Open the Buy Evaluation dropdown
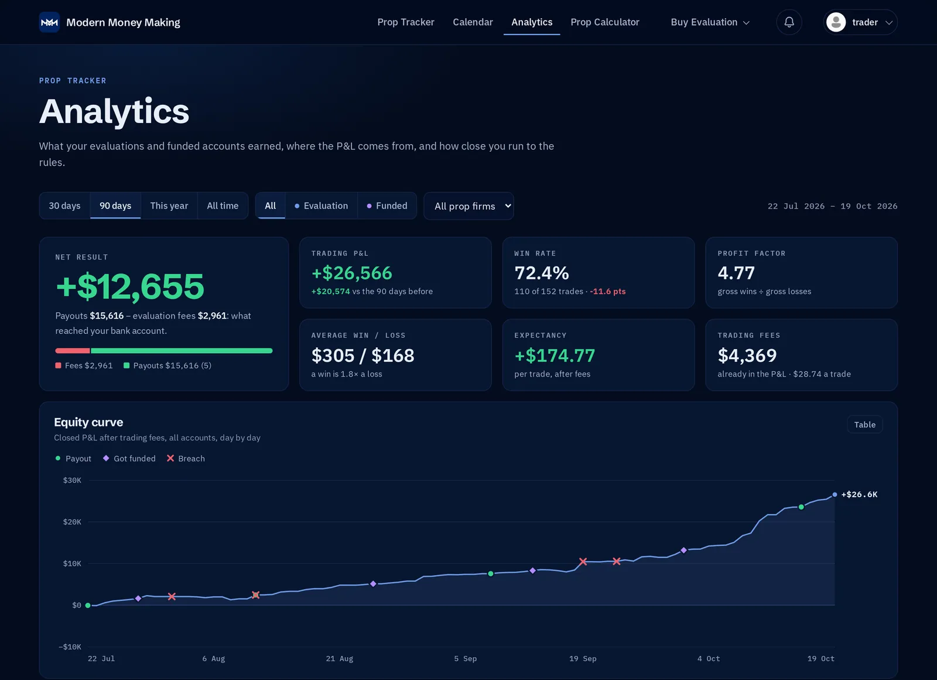Image resolution: width=937 pixels, height=680 pixels. coord(710,22)
